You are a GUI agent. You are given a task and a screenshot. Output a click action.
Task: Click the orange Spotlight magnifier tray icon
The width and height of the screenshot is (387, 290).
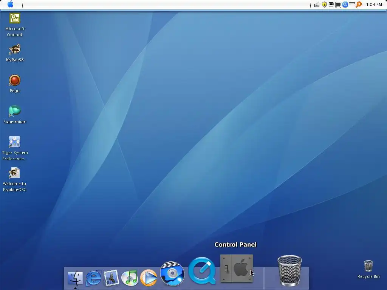(x=359, y=5)
